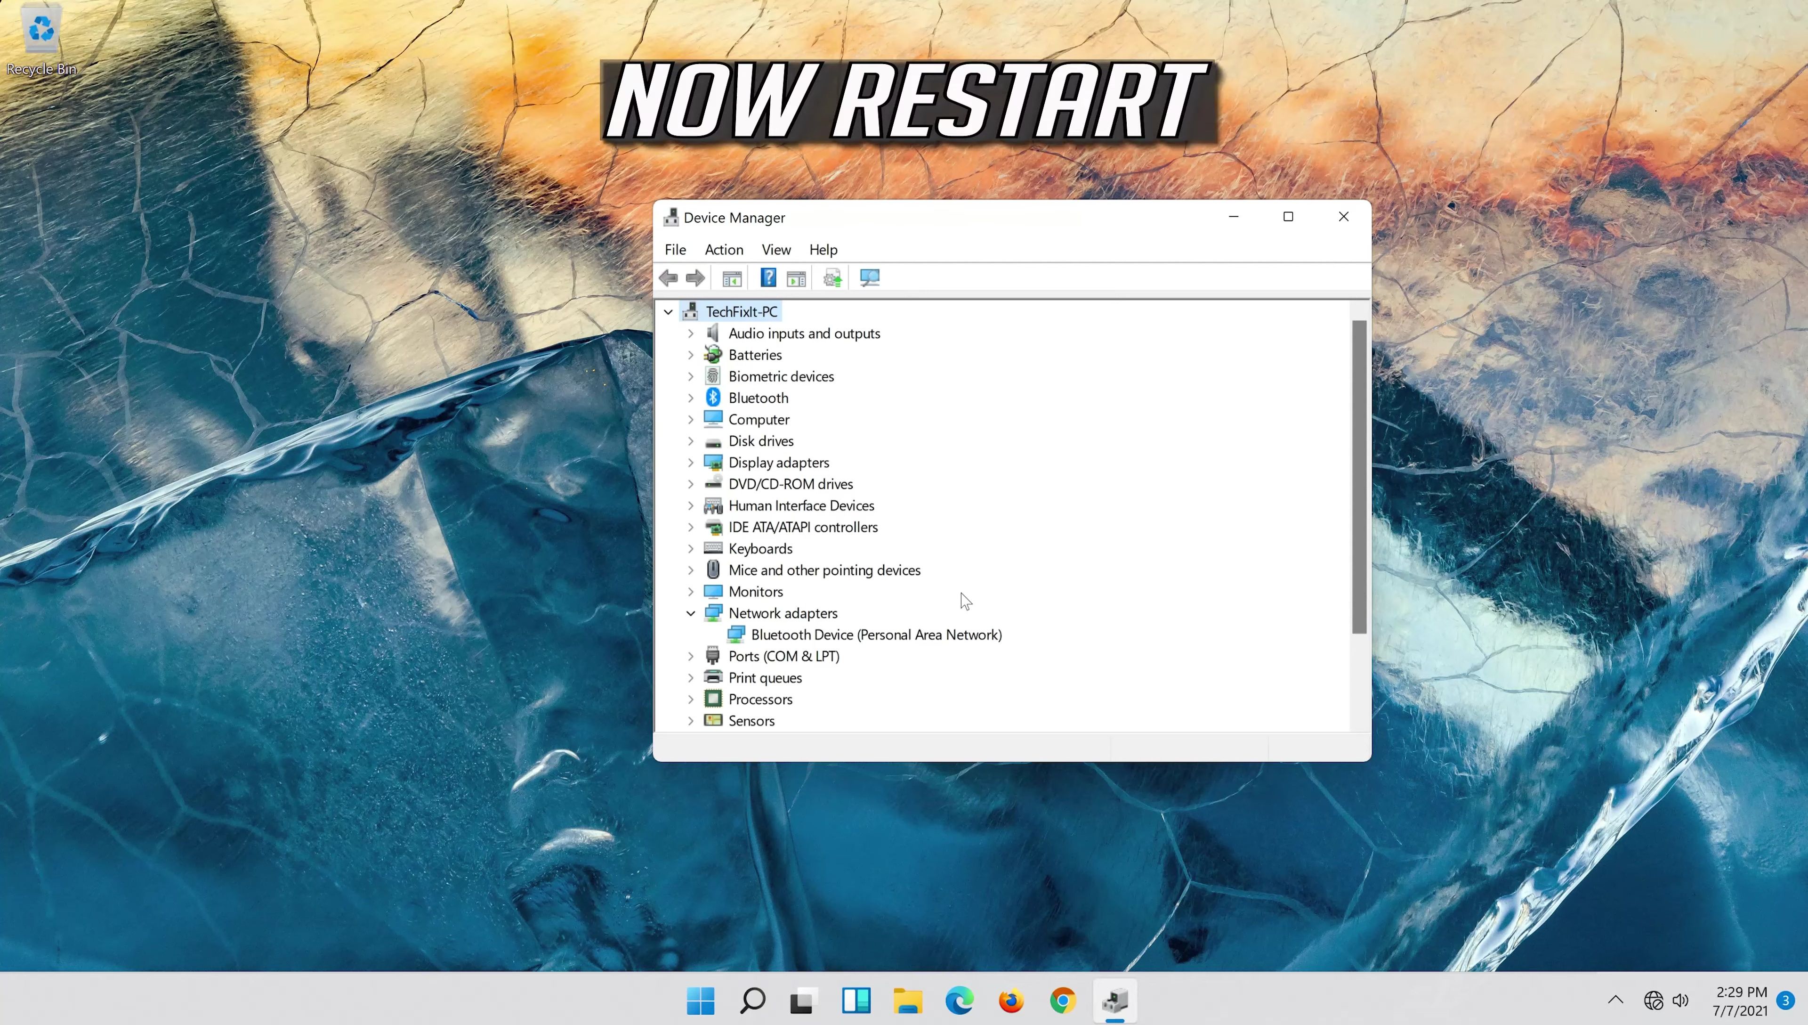
Task: Click Update device driver toolbar icon
Action: point(833,278)
